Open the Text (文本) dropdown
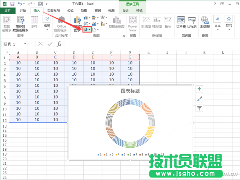 pyautogui.click(x=217, y=22)
